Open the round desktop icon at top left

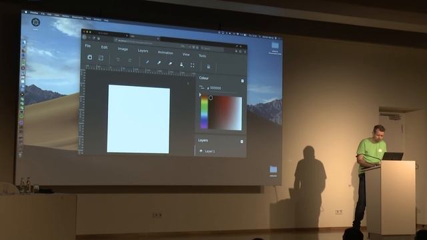coord(35,23)
